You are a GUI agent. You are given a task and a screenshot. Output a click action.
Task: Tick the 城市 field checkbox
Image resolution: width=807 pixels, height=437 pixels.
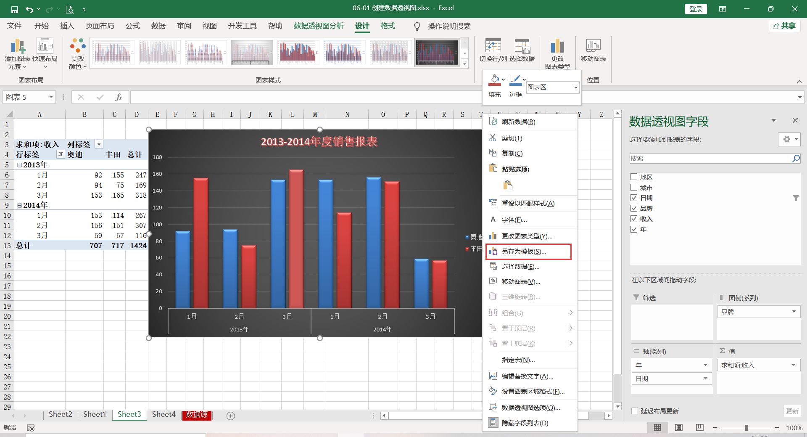pos(634,187)
